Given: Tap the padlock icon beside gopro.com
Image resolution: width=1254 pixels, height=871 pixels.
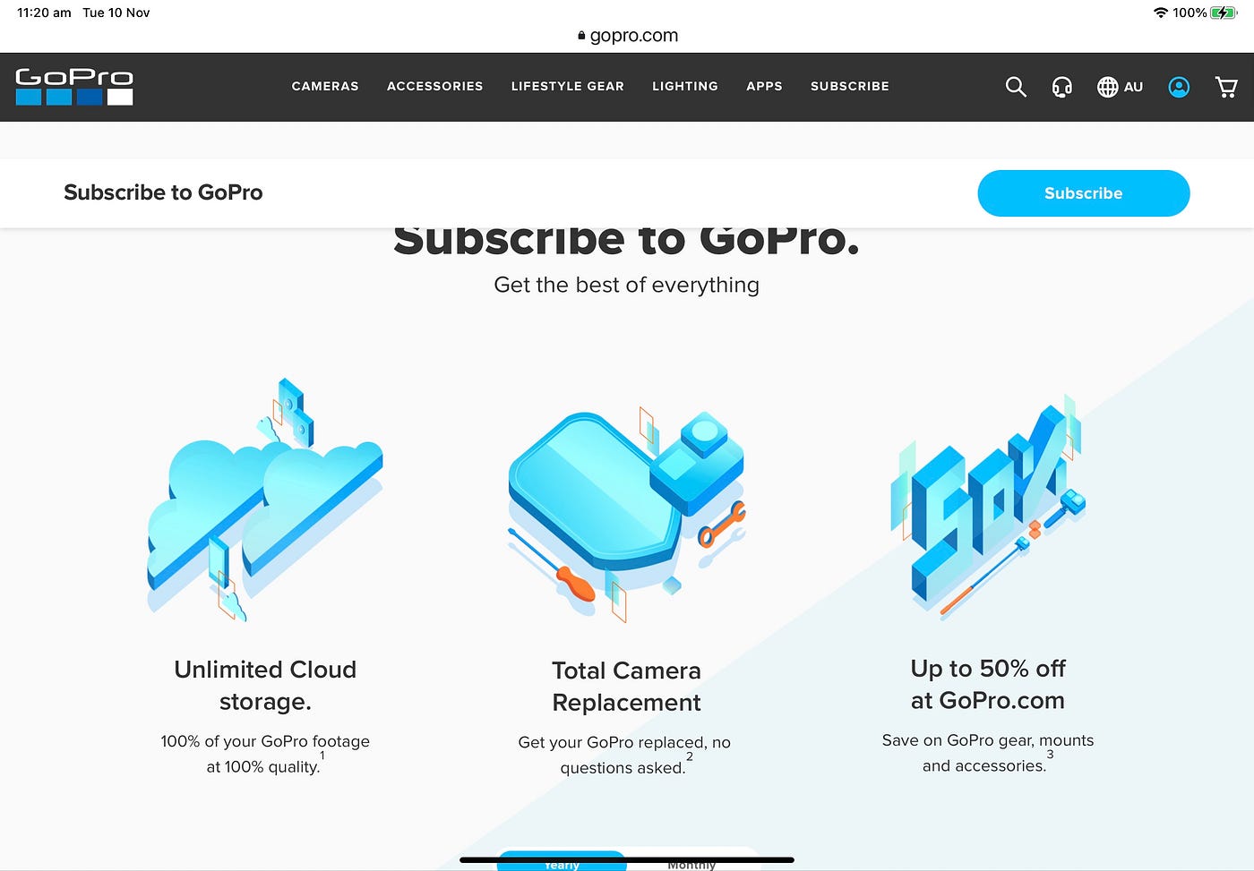Looking at the screenshot, I should click(x=581, y=36).
